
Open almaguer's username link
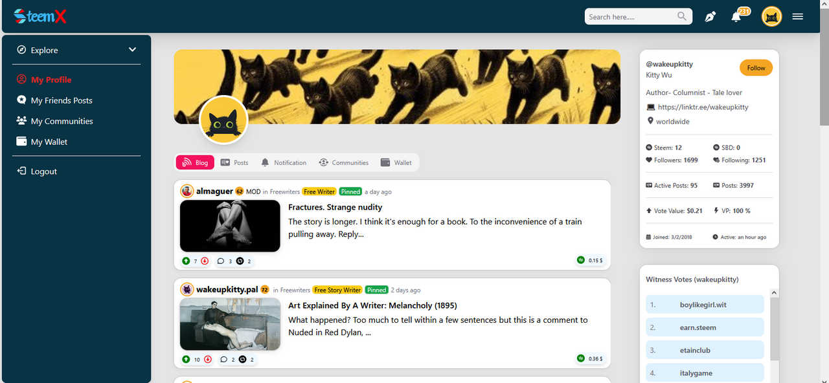pos(214,191)
